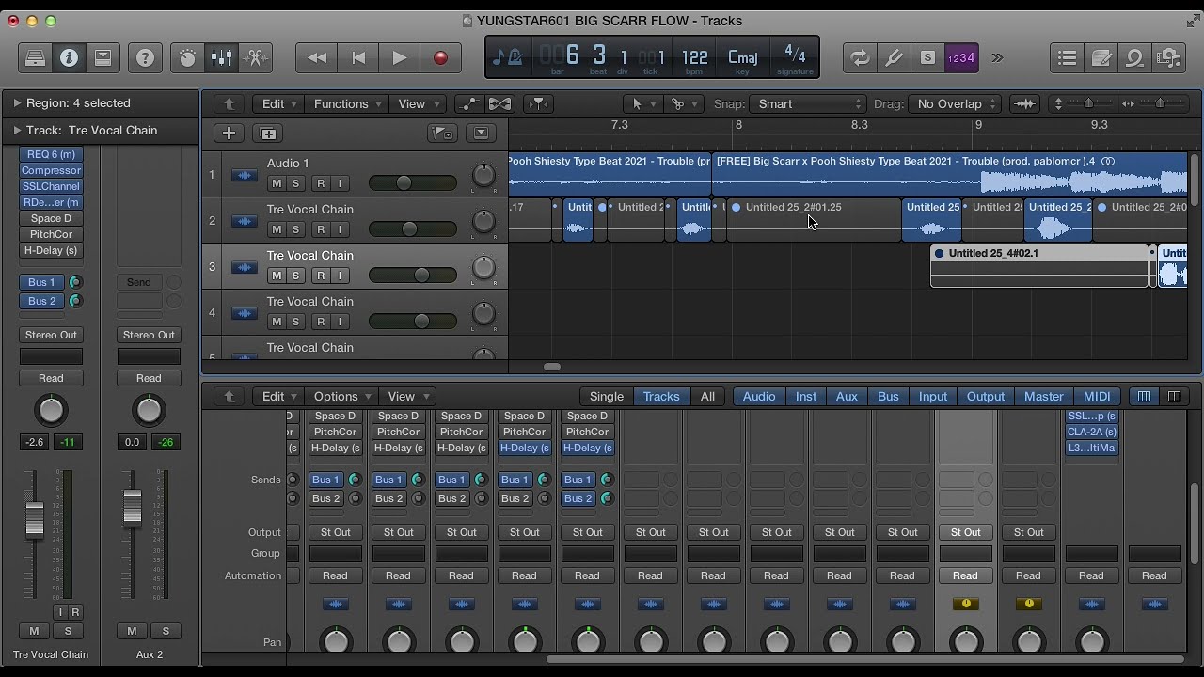Show more control bar items chevron

coord(997,58)
